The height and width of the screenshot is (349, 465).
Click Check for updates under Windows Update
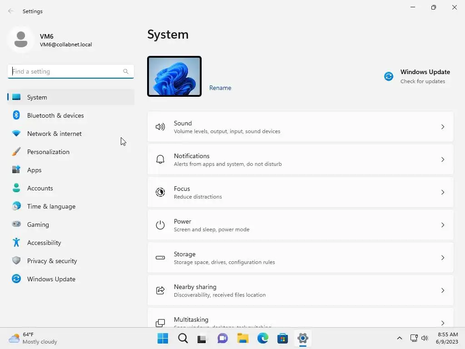423,81
